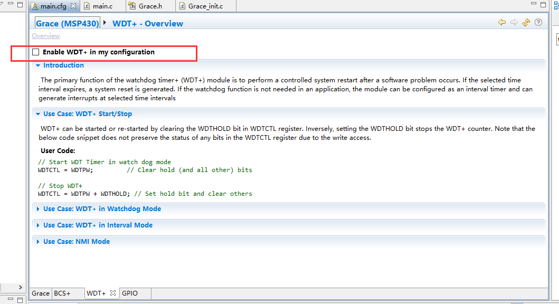Click the '// Stop WDT+' comment
Image resolution: width=559 pixels, height=304 pixels.
(60, 186)
